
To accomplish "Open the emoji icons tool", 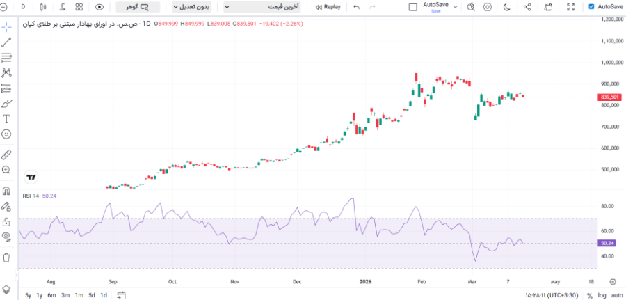I will pos(6,134).
